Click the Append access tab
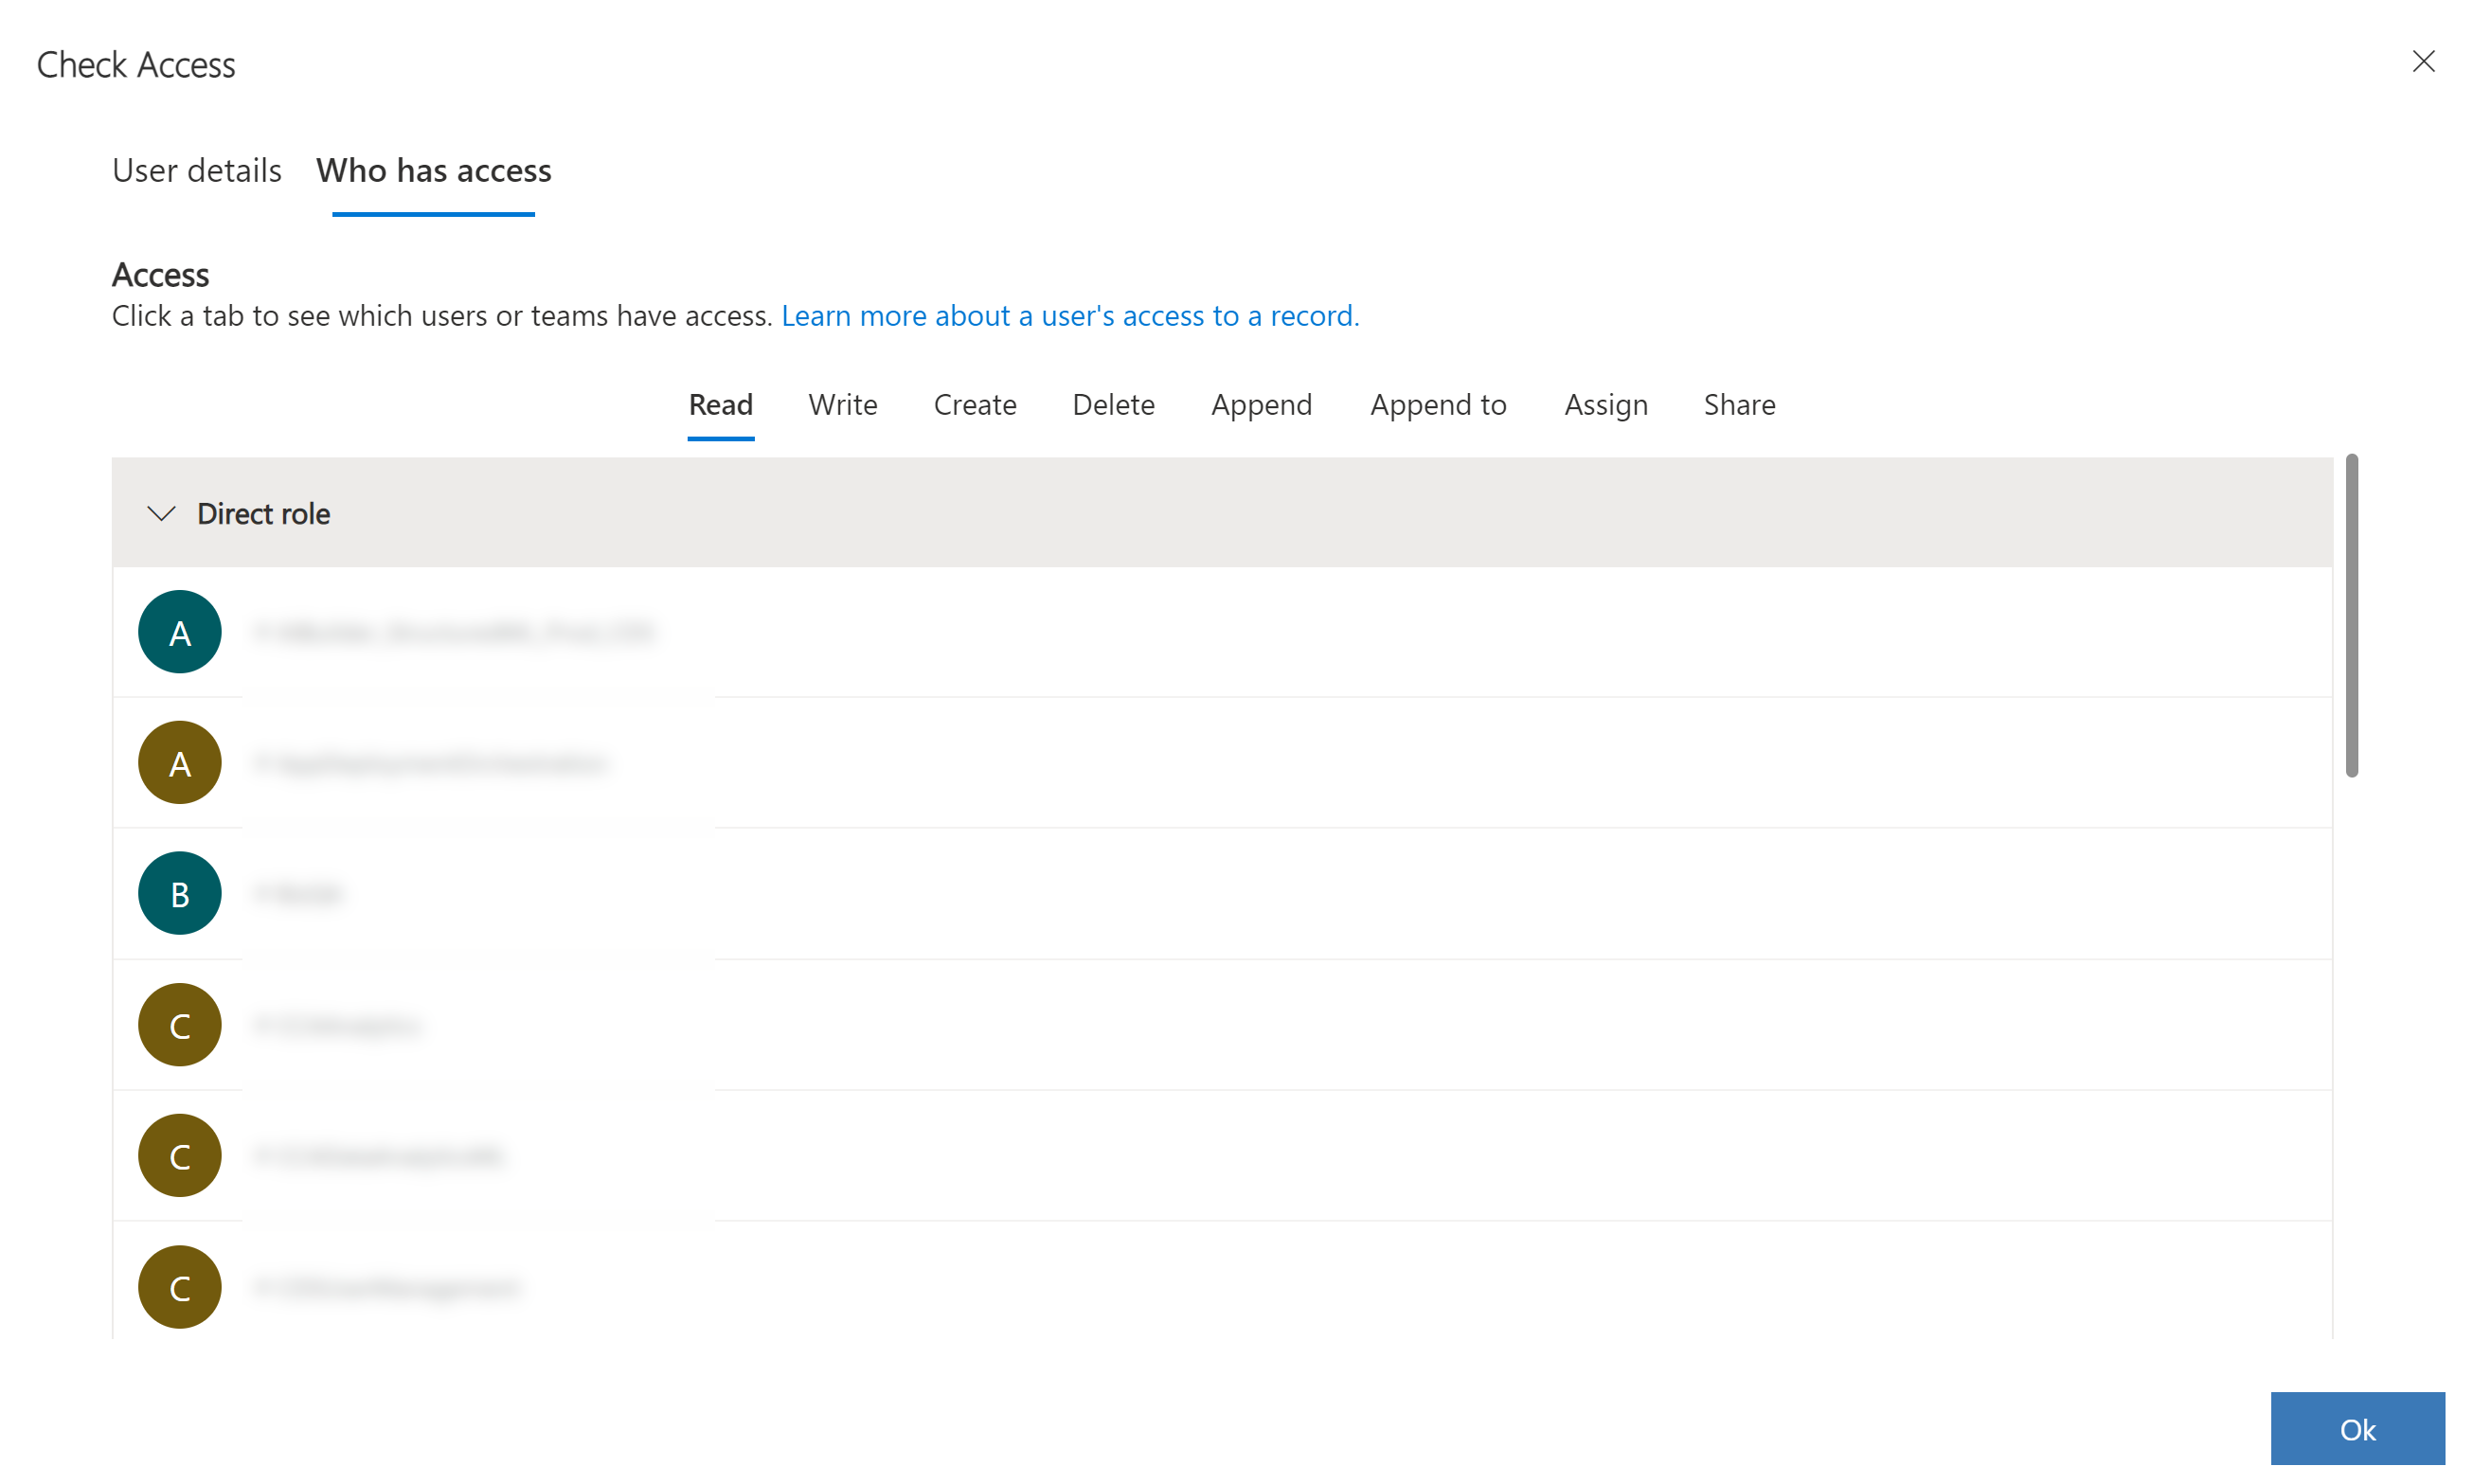This screenshot has height=1484, width=2473. pyautogui.click(x=1262, y=402)
